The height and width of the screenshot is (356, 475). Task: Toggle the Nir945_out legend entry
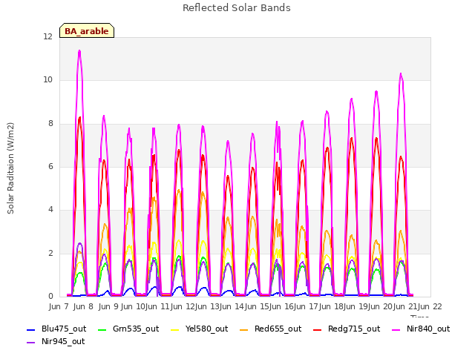(56, 341)
